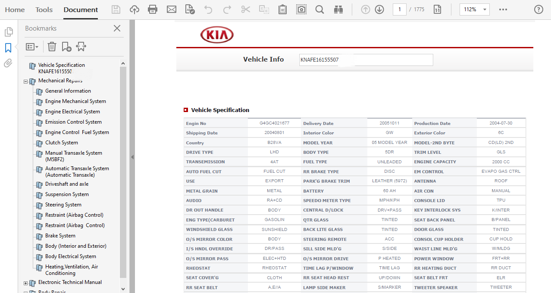Click the email envelope icon
Screen dimensions: 551x293
click(172, 9)
